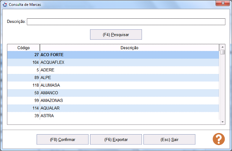Select the ADERE brand row

point(113,70)
